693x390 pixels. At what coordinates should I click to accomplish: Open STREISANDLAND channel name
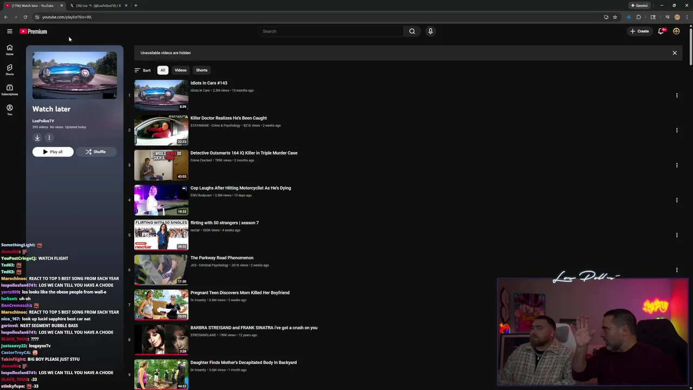pos(203,335)
